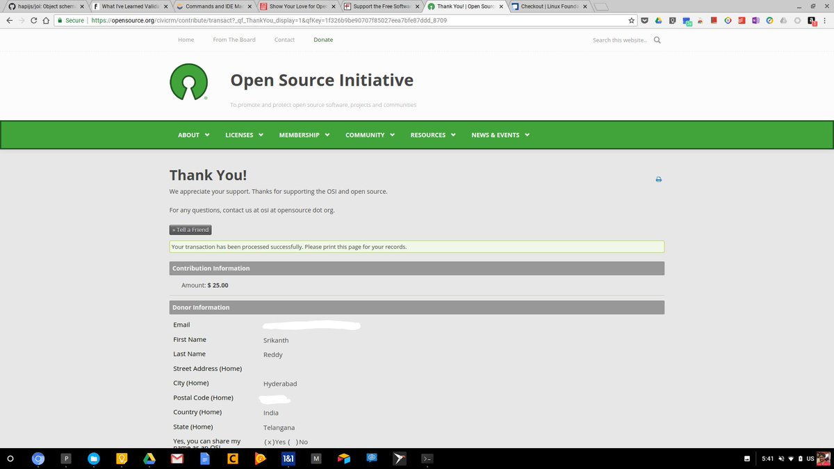This screenshot has height=469, width=834.
Task: Launch Google Drive from the shelf
Action: pos(149,459)
